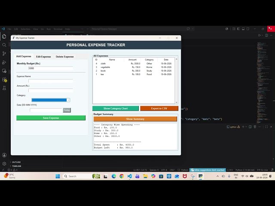275x206 pixels.
Task: Select the cloth expense row
Action: click(134, 64)
